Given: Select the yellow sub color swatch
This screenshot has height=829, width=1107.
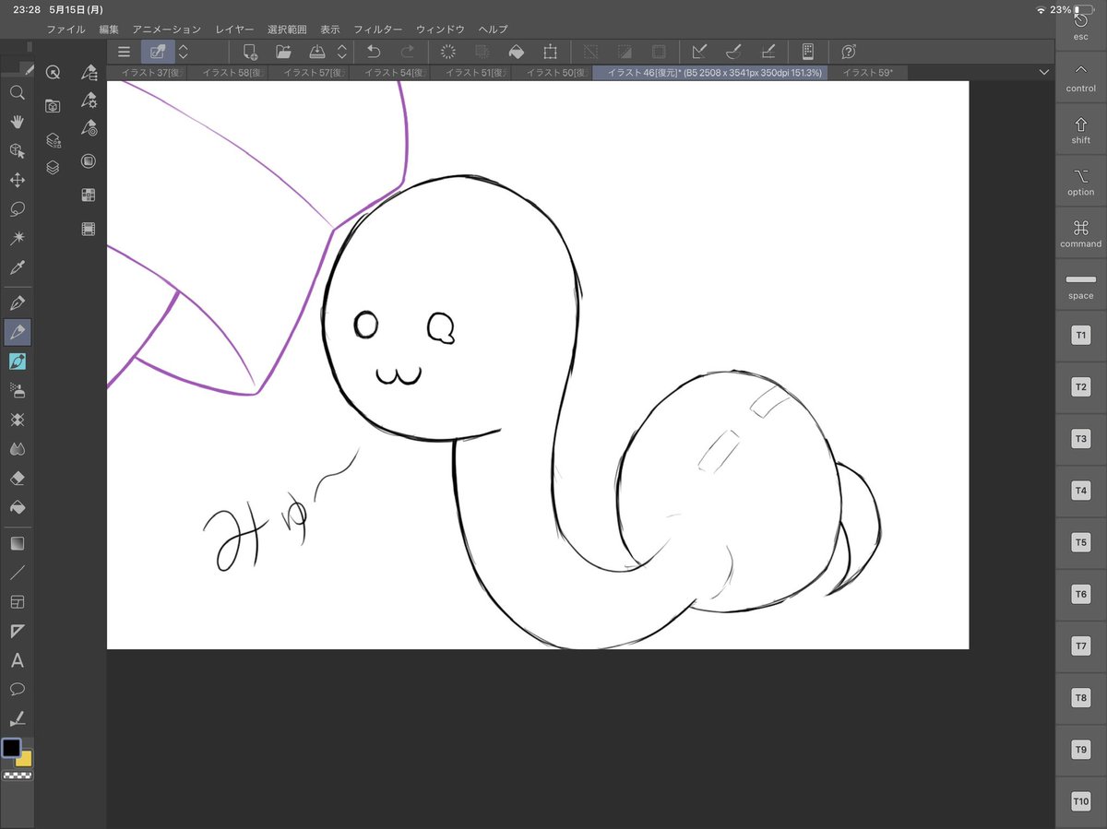Looking at the screenshot, I should [24, 759].
